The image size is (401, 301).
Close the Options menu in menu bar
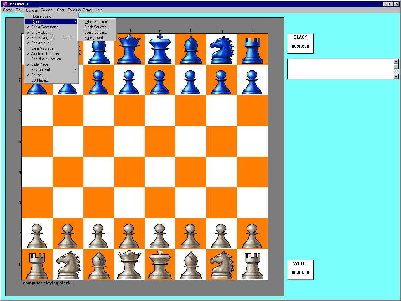tap(32, 10)
